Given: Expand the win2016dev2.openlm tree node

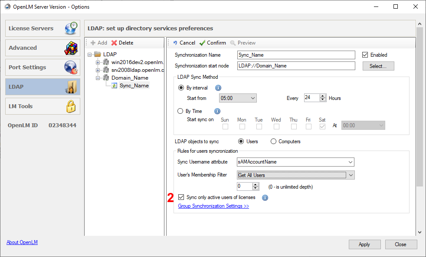Looking at the screenshot, I should (x=98, y=62).
